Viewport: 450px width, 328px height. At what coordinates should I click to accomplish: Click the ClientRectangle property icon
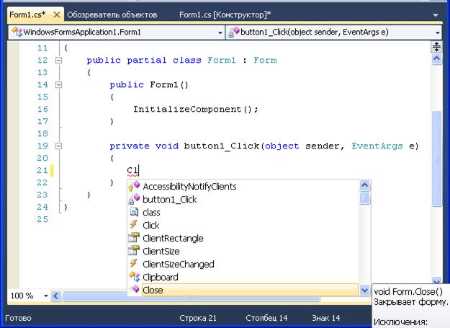coord(134,237)
